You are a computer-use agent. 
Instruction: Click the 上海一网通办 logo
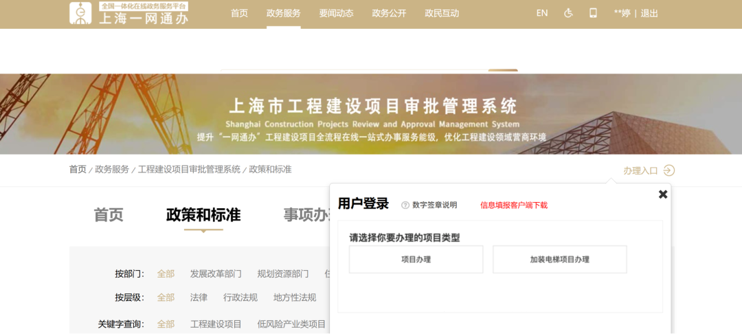(x=128, y=14)
